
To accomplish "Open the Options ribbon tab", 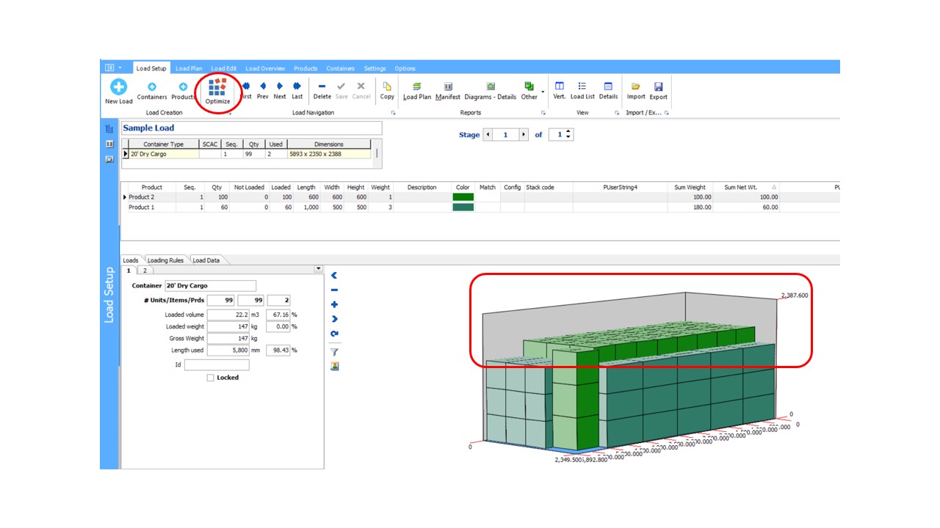I will 405,68.
